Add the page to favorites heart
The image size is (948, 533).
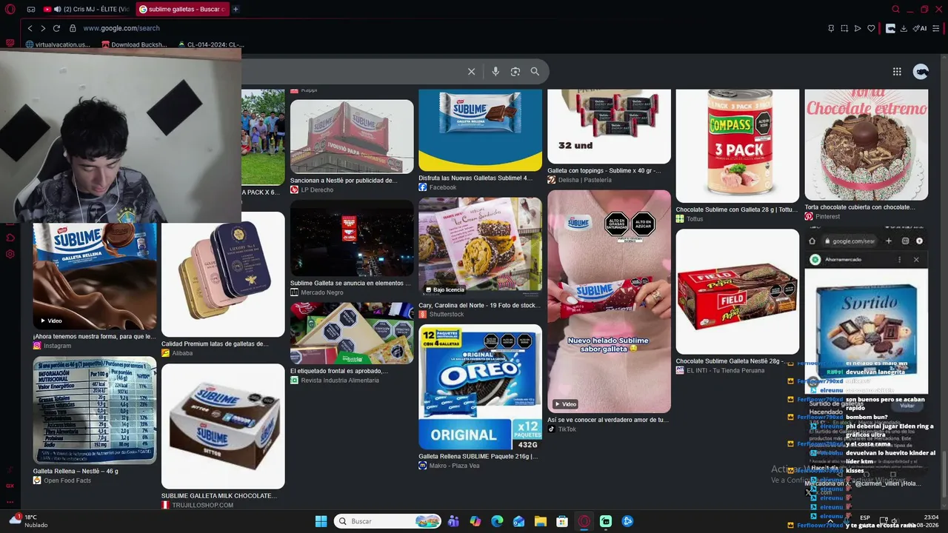(871, 28)
